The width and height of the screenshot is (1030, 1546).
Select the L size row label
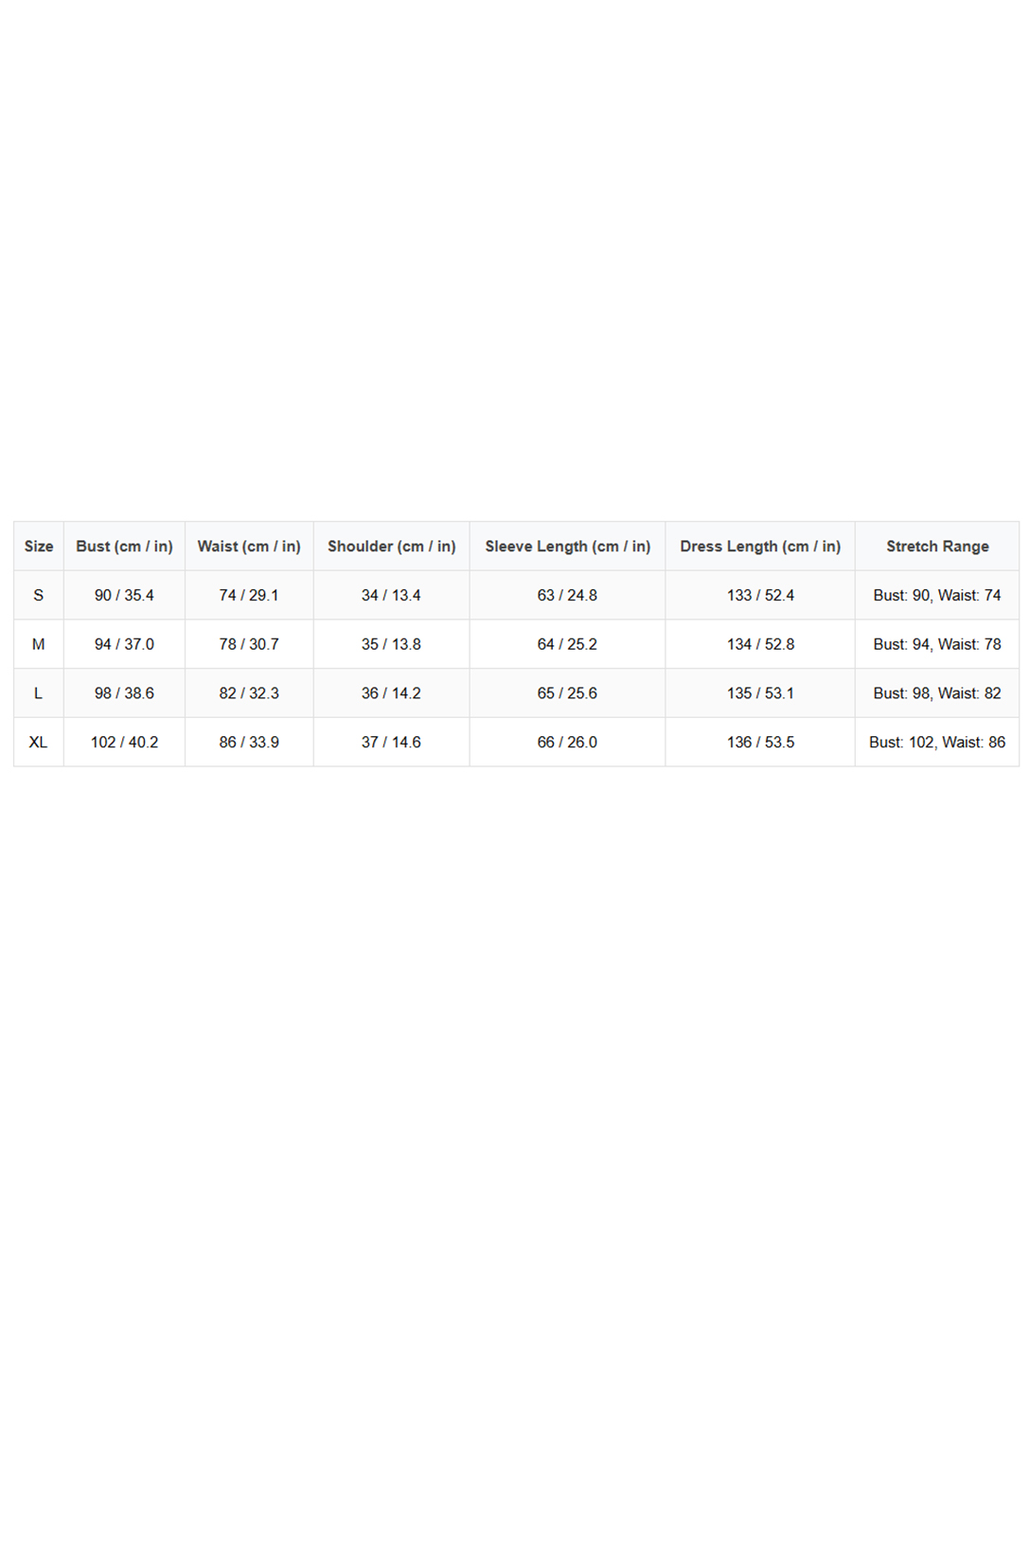coord(39,693)
